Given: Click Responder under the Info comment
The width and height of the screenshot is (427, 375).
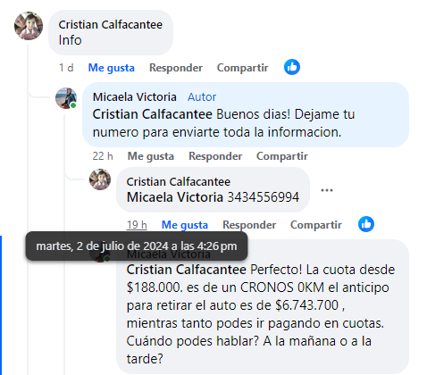Looking at the screenshot, I should pyautogui.click(x=176, y=68).
